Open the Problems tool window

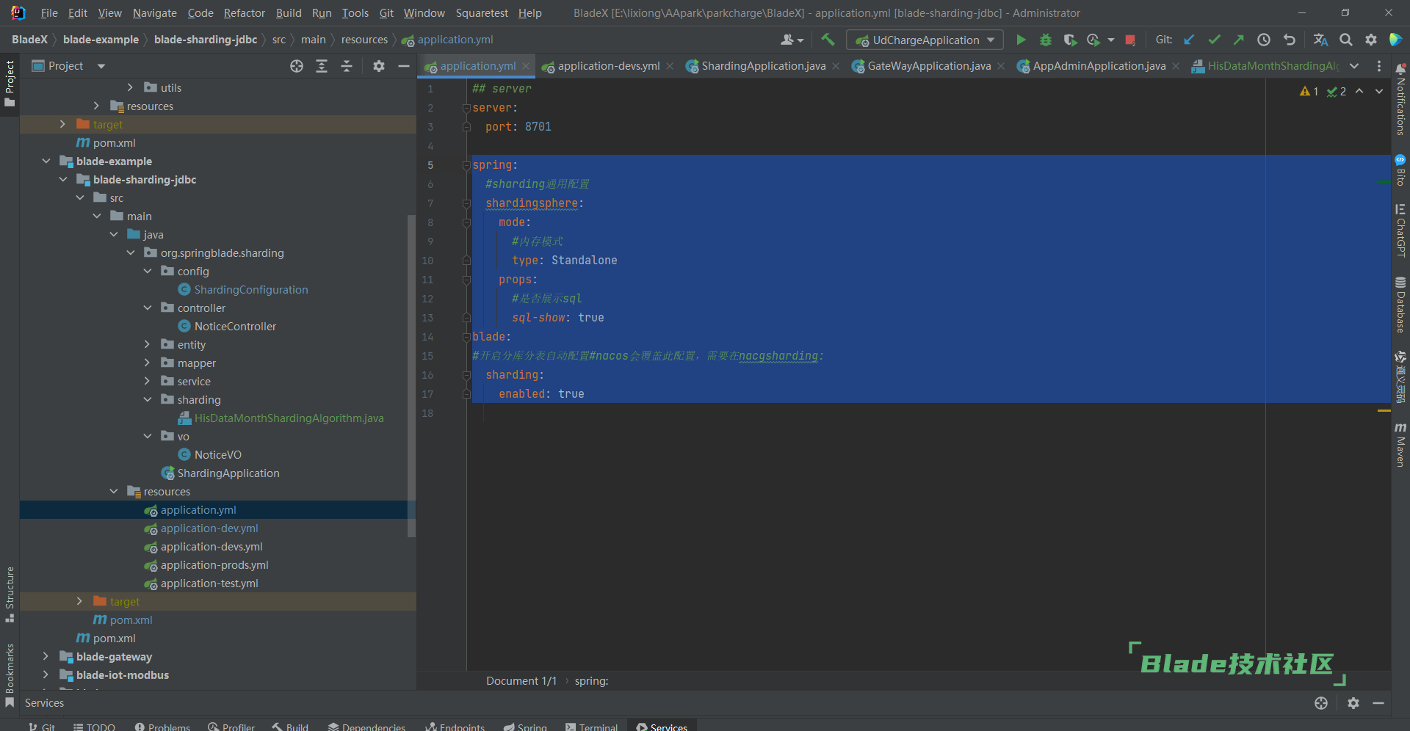tap(162, 727)
